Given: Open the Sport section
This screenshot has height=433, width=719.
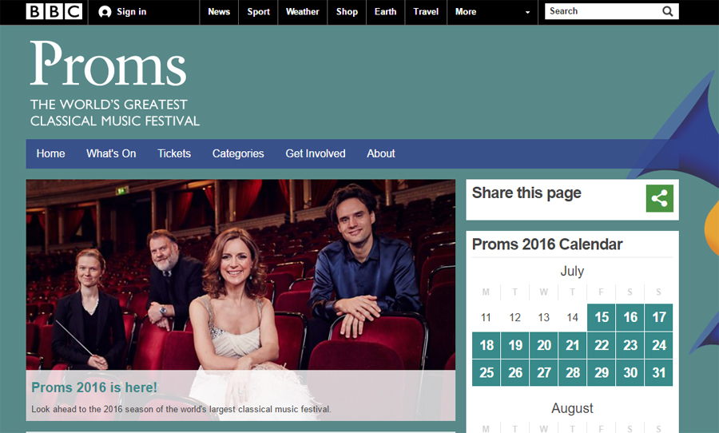Looking at the screenshot, I should coord(258,12).
